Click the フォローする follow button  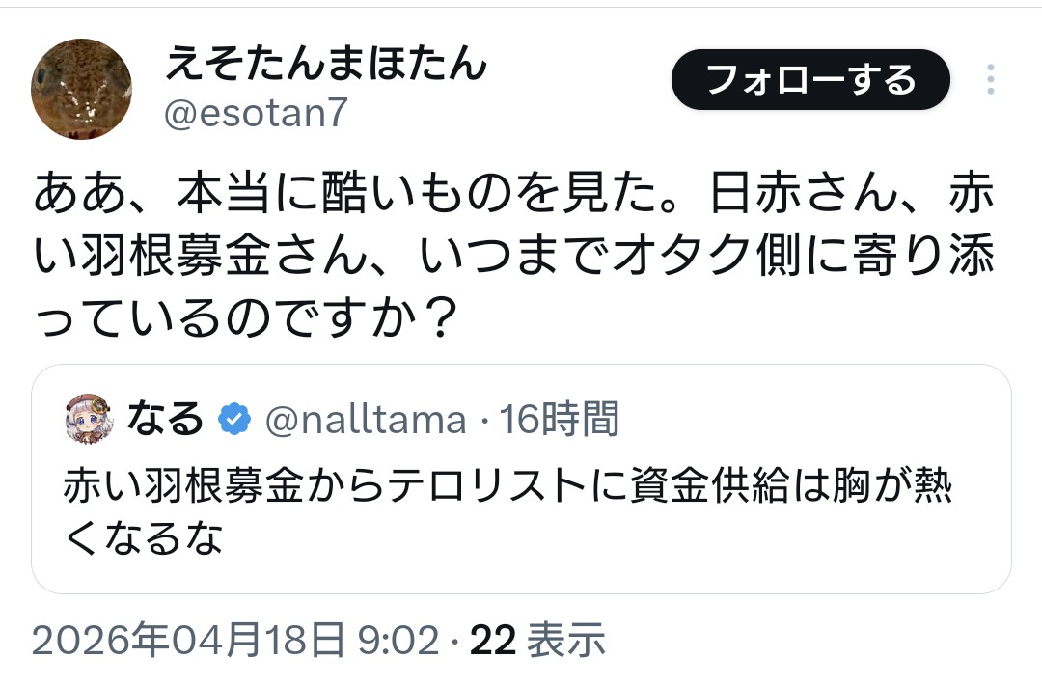810,79
